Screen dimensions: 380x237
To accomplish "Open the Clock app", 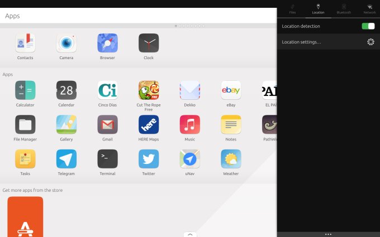I will 149,43.
